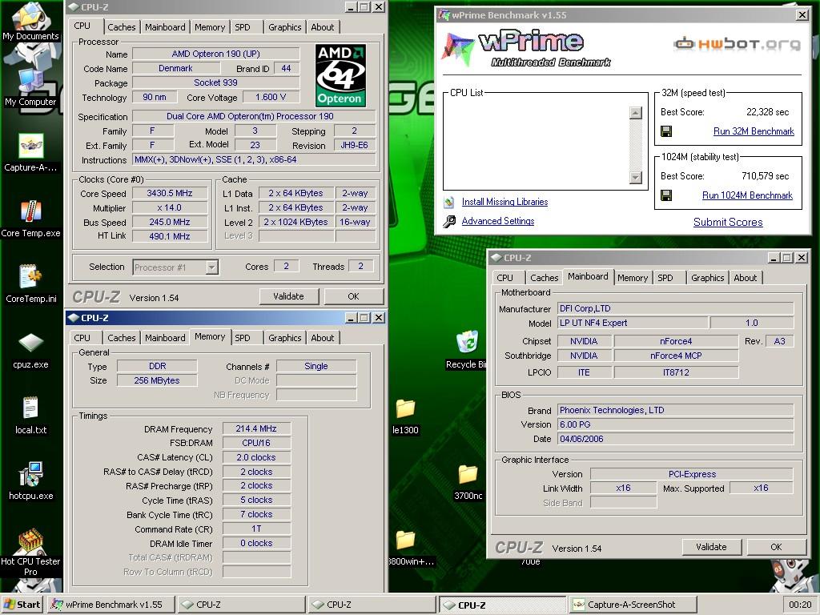
Task: Click the HT Link 490.1 MHz value
Action: coord(170,236)
